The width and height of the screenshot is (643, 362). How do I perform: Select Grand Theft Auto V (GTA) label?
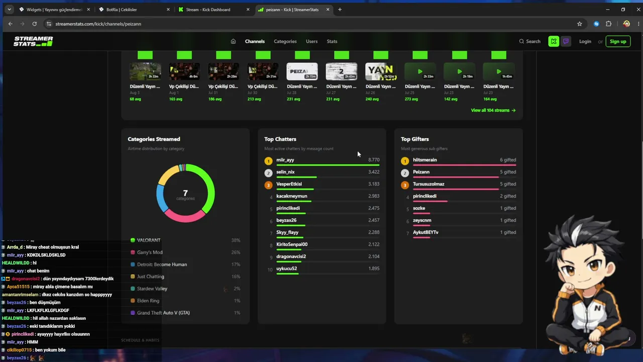click(163, 313)
